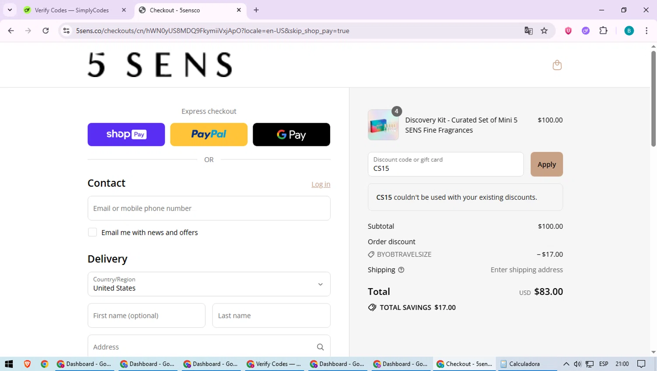Close the Checkout - 5sensco tab

(239, 10)
